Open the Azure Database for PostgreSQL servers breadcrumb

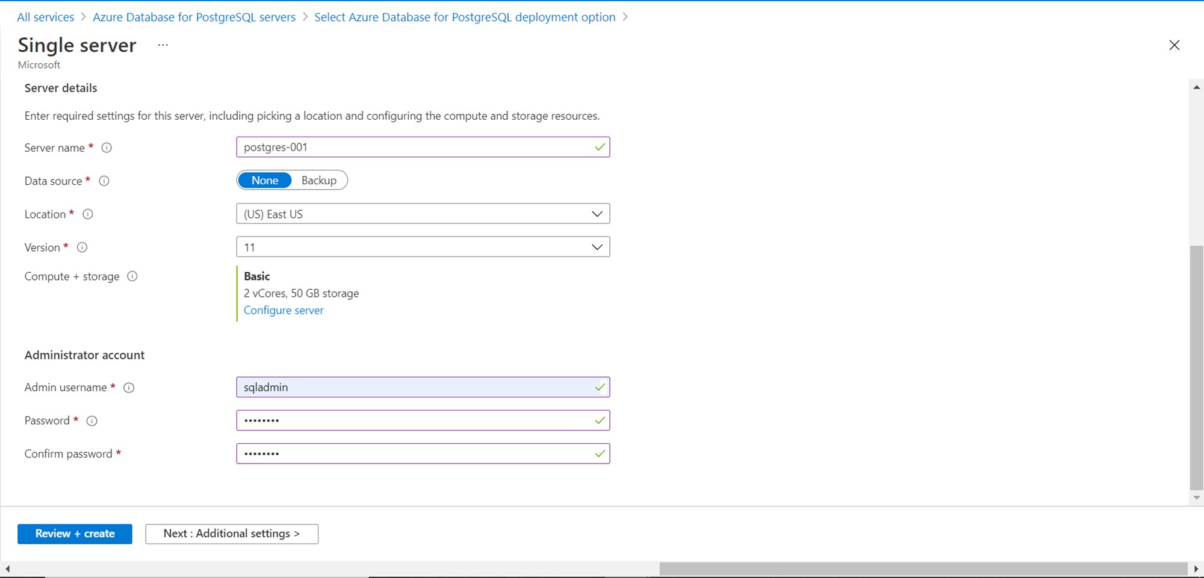(194, 17)
